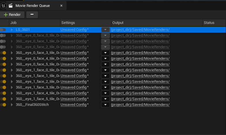This screenshot has width=226, height=135.
Task: Open settings preset dropdown for 360__eye_1_face_0_tile_0
Action: pyautogui.click(x=106, y=70)
